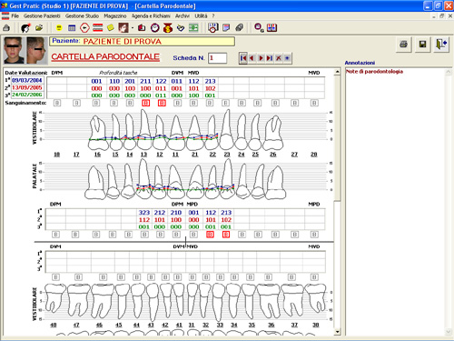Click the red hexagon arrow toolbar icon
The width and height of the screenshot is (454, 341).
(84, 28)
